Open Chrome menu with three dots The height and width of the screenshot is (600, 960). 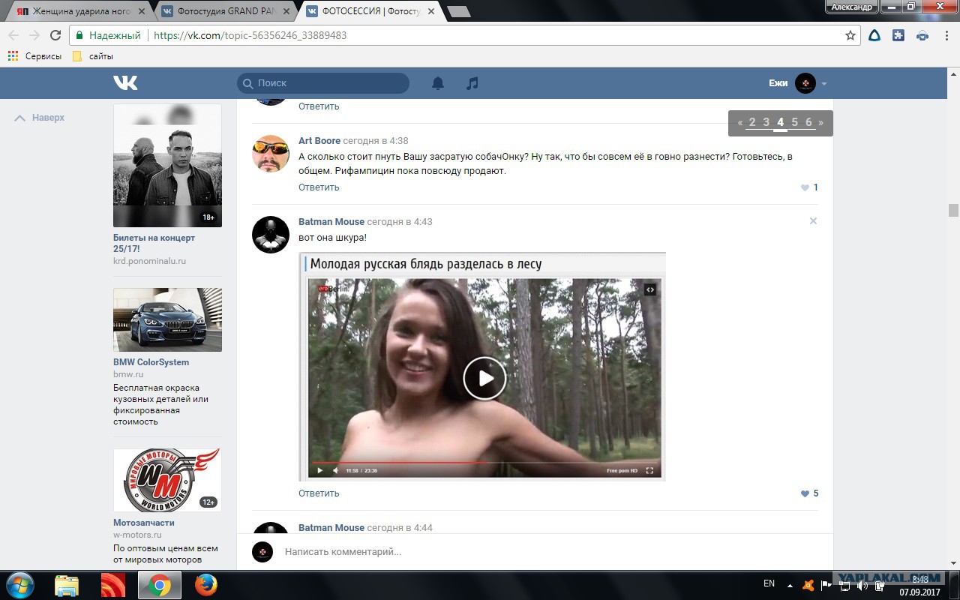946,35
